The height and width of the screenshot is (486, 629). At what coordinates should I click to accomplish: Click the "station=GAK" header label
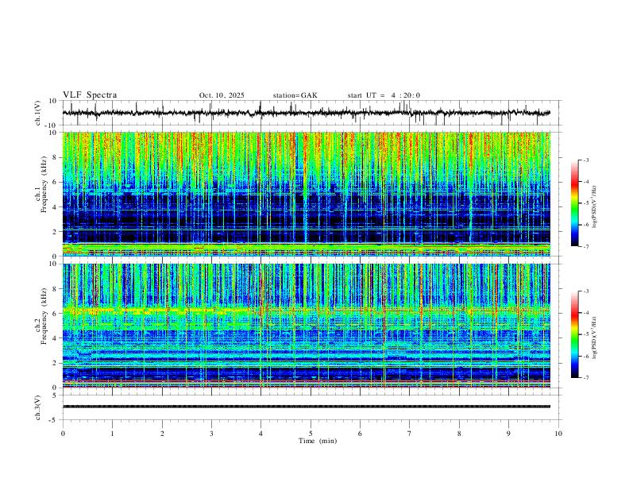click(295, 95)
